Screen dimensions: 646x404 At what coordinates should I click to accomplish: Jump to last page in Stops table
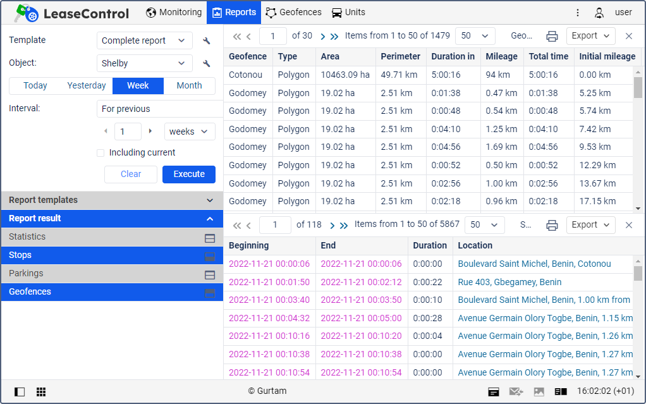[343, 225]
